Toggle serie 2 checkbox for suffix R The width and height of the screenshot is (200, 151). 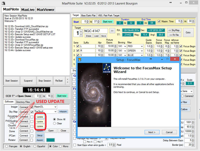point(78,51)
